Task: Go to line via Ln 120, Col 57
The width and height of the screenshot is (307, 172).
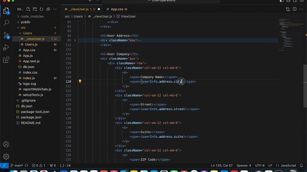Action: (x=222, y=166)
